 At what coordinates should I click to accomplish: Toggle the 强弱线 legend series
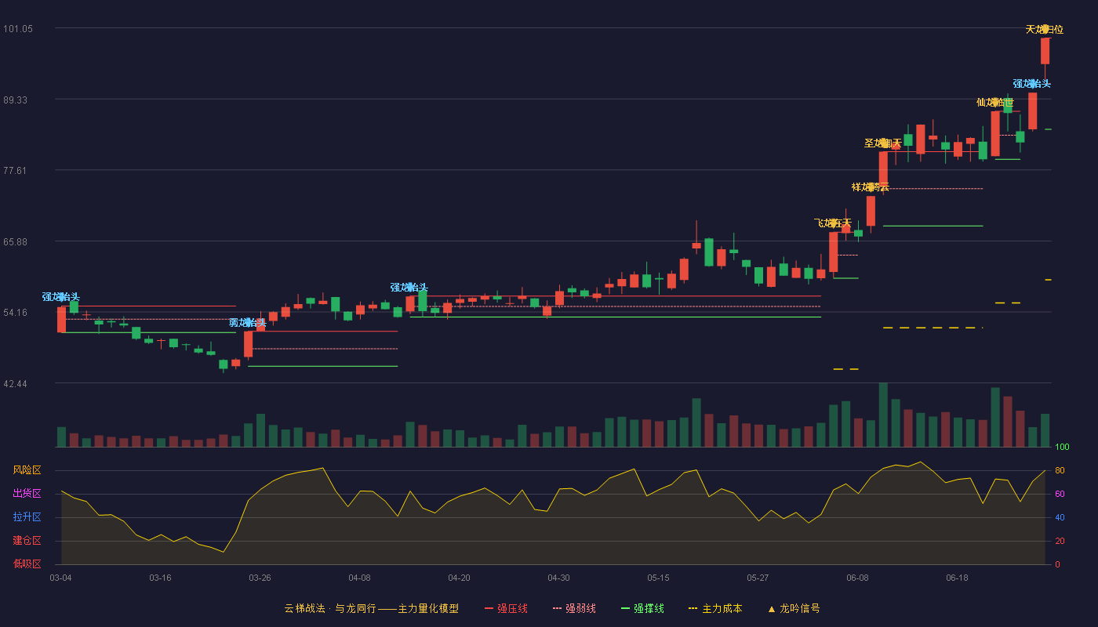click(x=574, y=608)
